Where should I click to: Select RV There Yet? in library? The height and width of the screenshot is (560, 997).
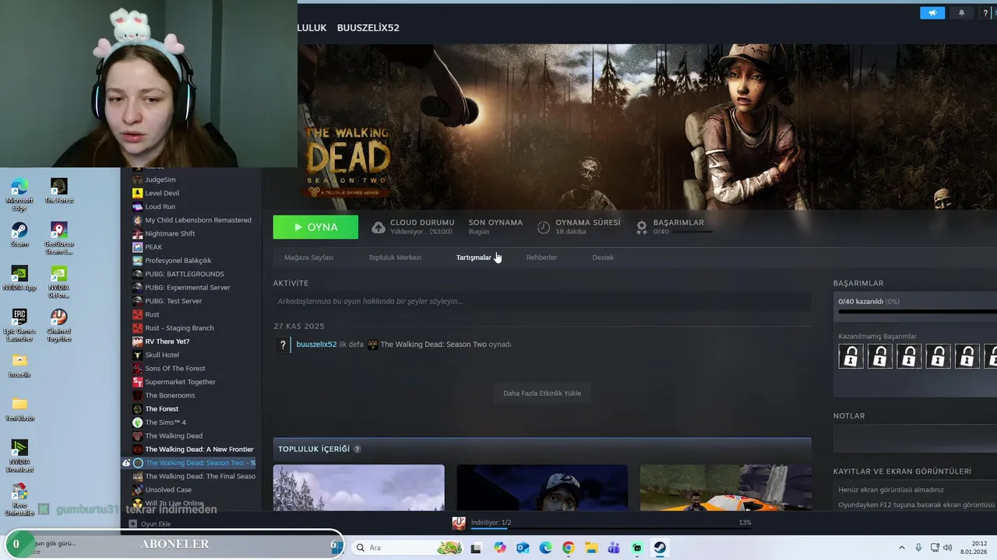pyautogui.click(x=167, y=341)
